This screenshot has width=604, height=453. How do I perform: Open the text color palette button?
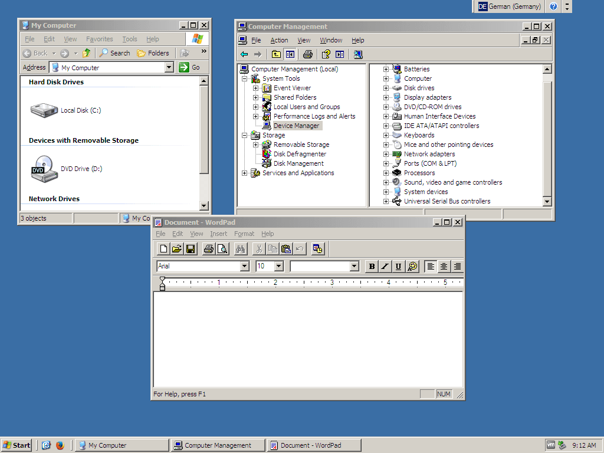pos(412,266)
